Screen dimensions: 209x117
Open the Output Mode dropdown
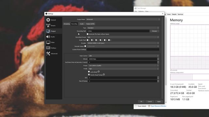[123, 19]
